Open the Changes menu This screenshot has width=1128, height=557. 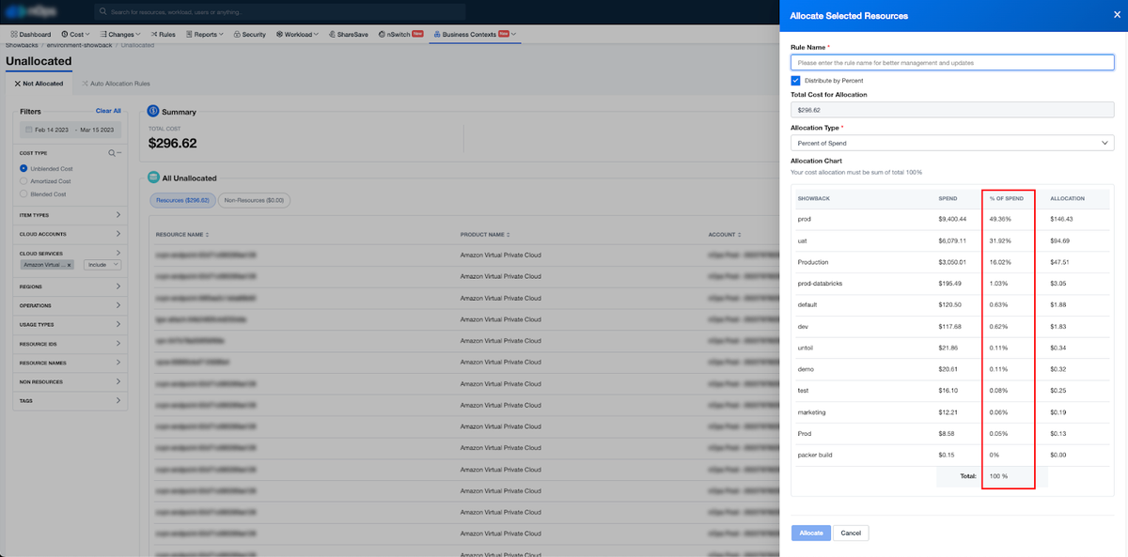(119, 34)
